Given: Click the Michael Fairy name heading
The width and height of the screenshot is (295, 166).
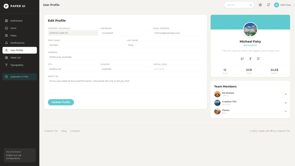Looking at the screenshot, I should [250, 41].
